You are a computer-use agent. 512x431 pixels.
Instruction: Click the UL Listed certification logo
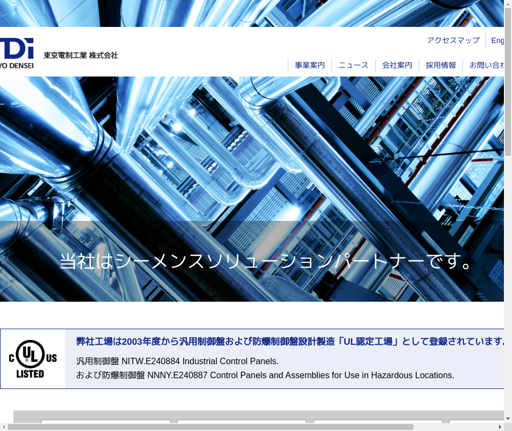[x=33, y=359]
